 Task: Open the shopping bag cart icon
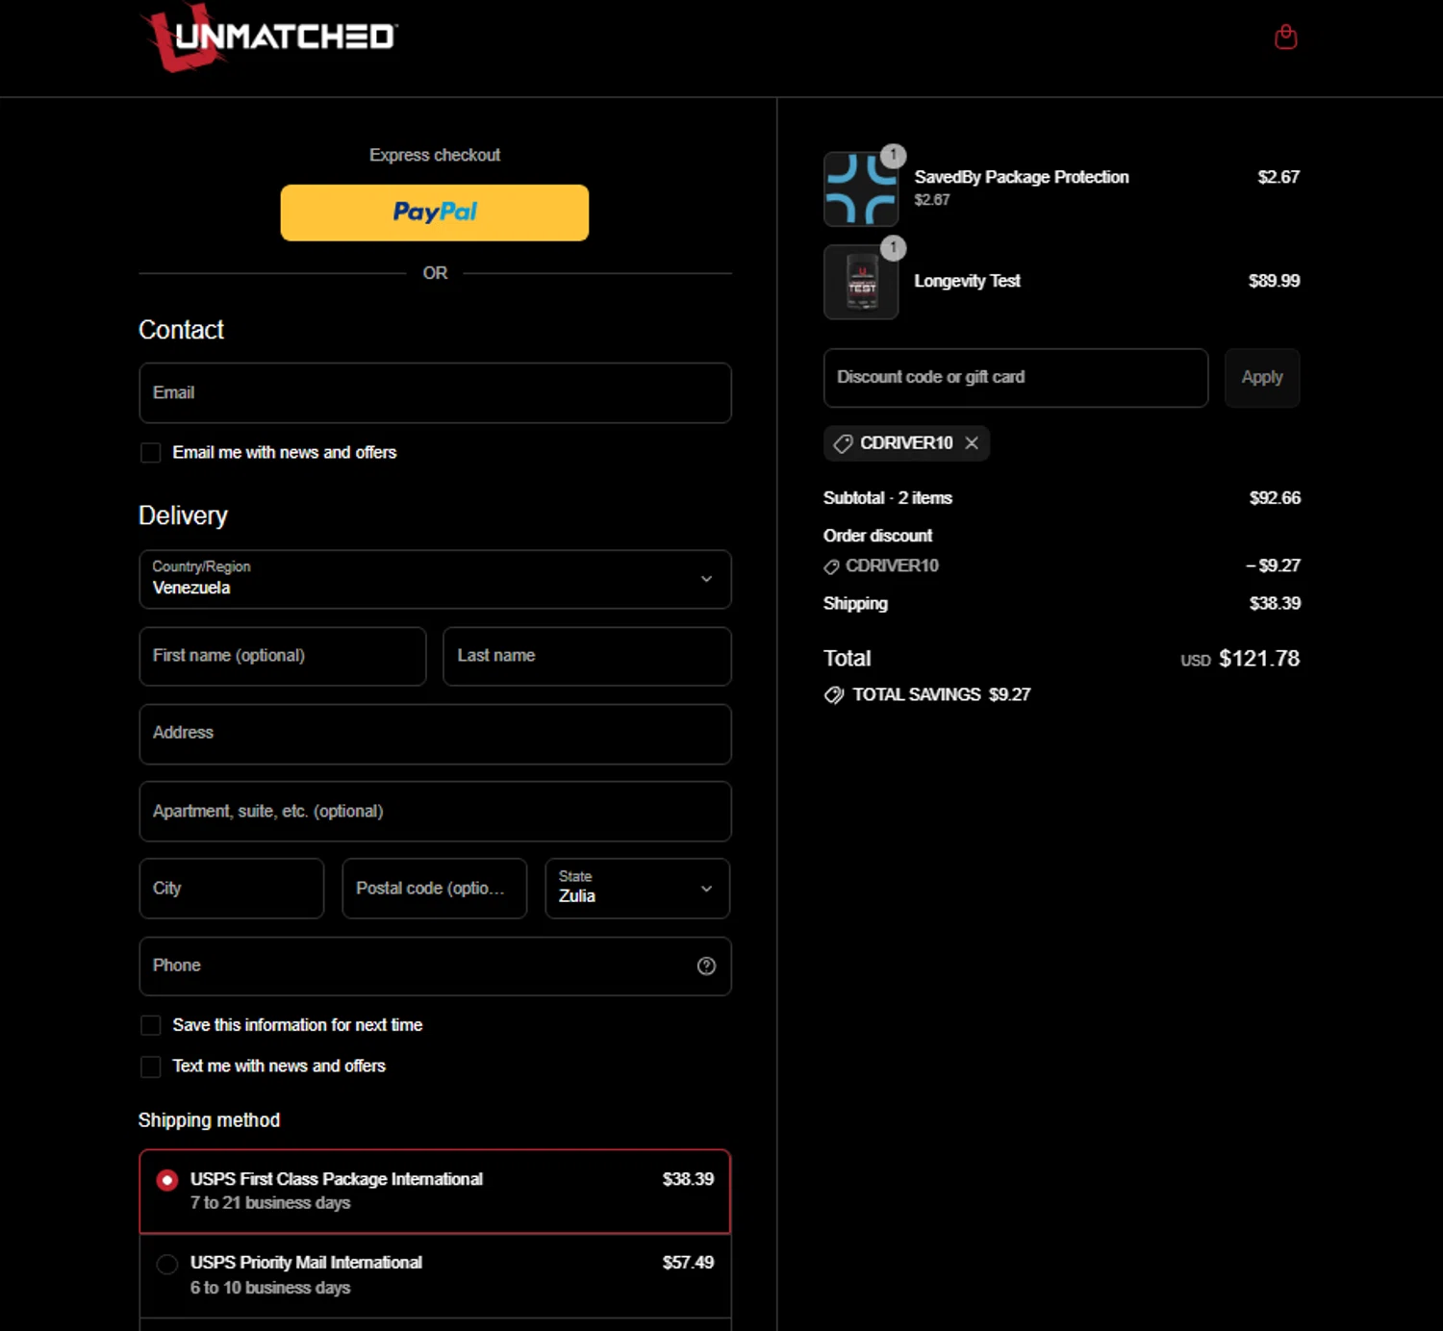pyautogui.click(x=1285, y=38)
